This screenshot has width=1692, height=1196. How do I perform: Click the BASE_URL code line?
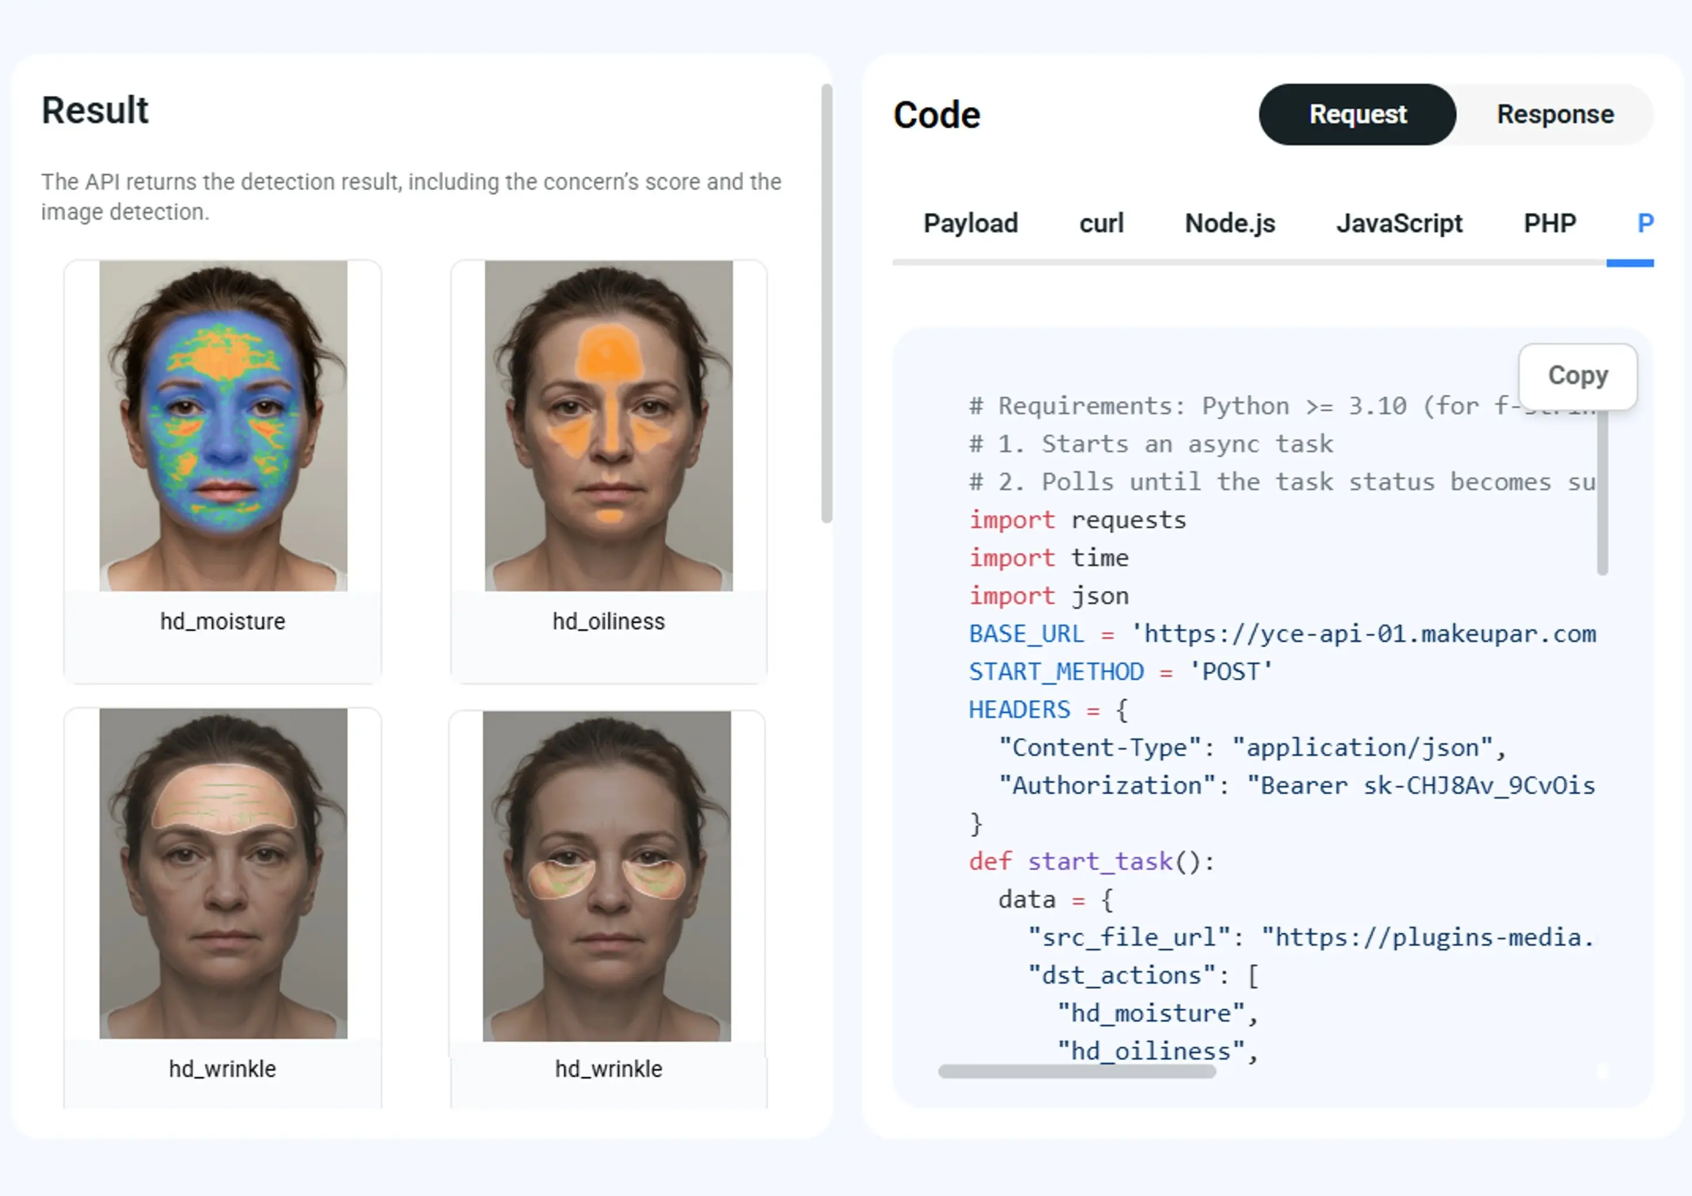point(1282,634)
